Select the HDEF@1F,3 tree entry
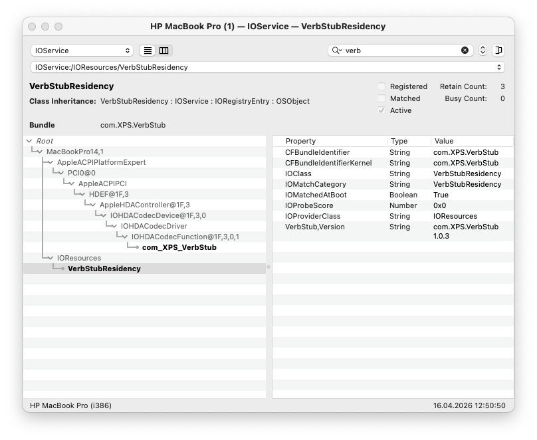Image resolution: width=537 pixels, height=440 pixels. click(109, 194)
